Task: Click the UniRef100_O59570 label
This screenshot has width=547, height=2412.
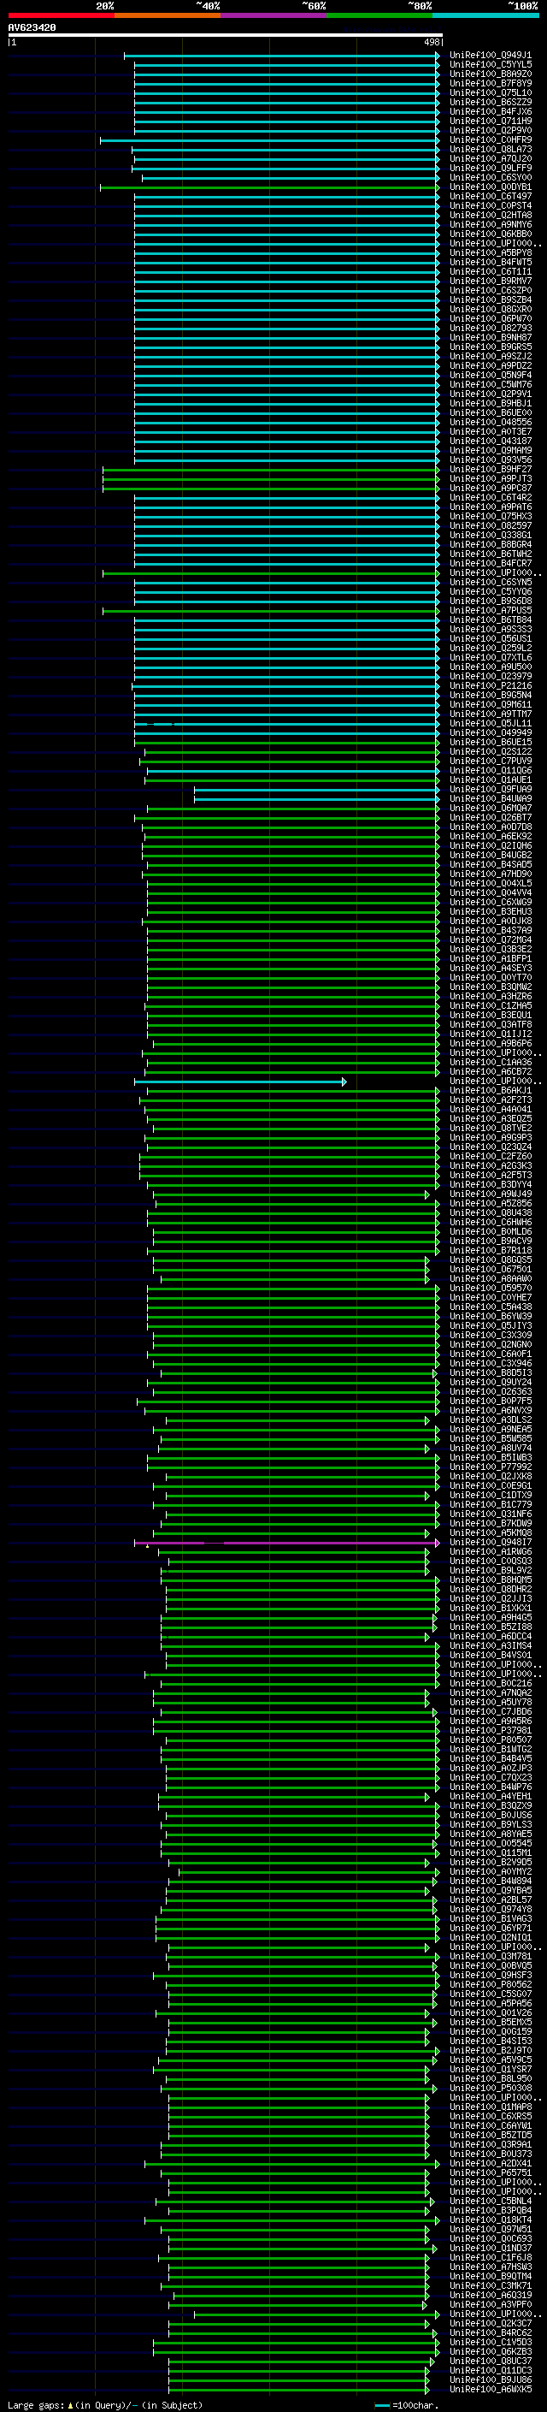Action: [x=490, y=1288]
